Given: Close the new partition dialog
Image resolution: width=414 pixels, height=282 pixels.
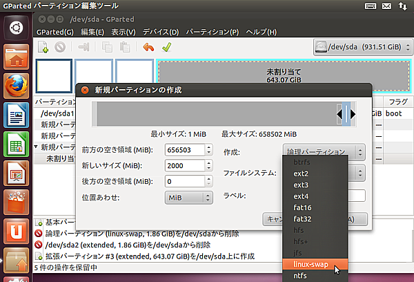Looking at the screenshot, I should click(x=85, y=91).
